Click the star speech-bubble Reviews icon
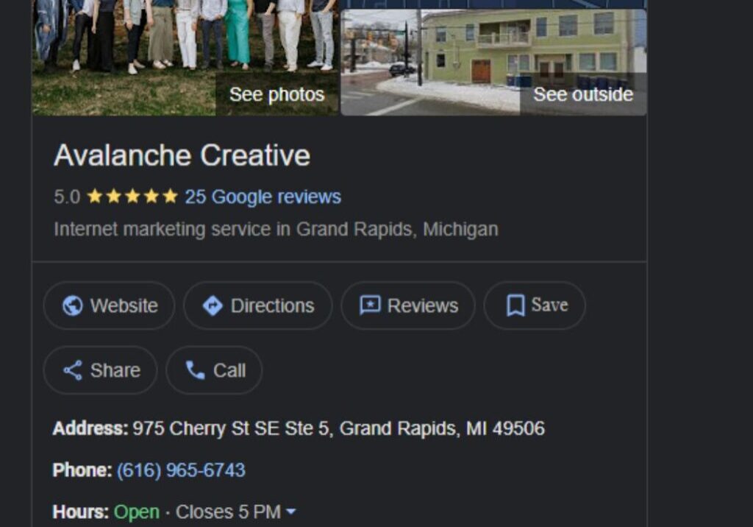Screen dimensions: 753x527 point(371,305)
